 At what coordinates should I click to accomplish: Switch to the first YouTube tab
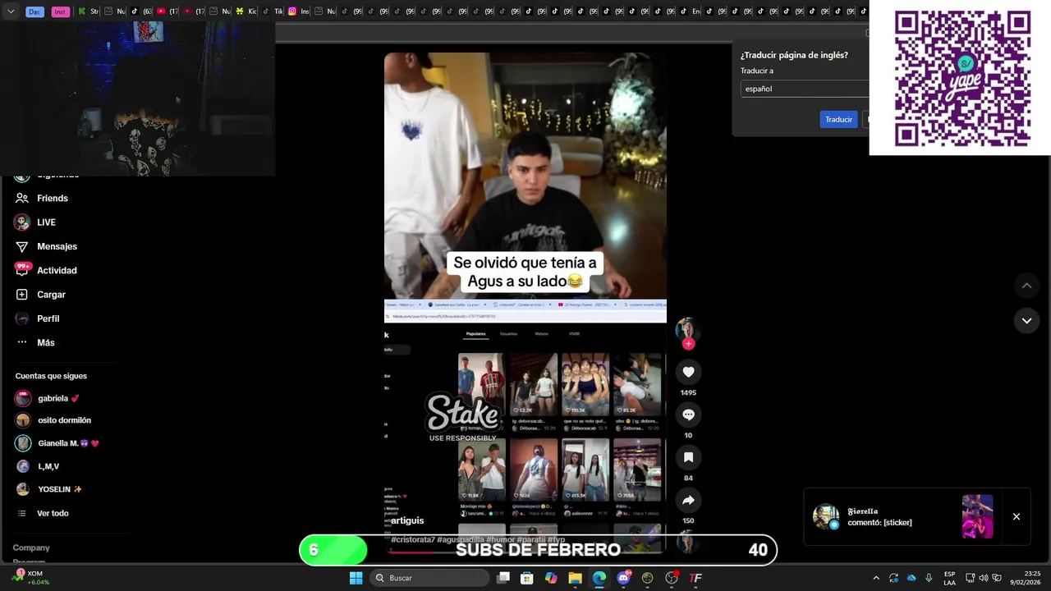click(x=165, y=11)
